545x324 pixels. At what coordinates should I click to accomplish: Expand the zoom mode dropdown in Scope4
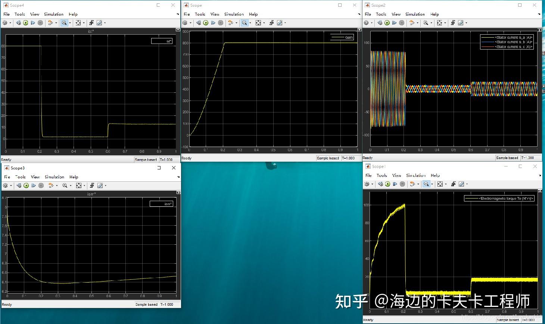coord(70,23)
